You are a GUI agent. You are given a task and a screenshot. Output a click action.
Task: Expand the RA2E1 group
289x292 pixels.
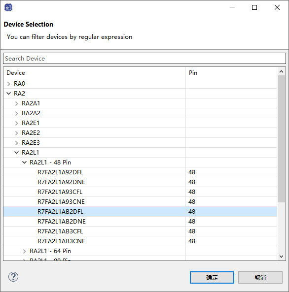pos(17,123)
